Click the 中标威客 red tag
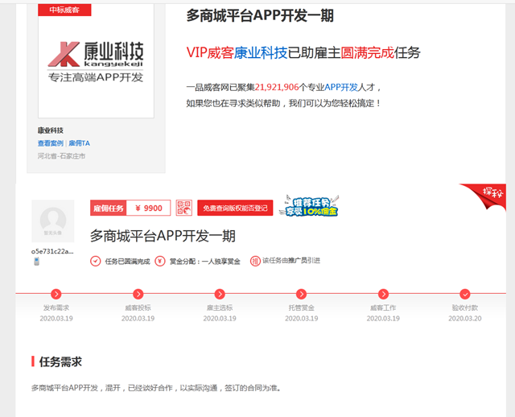Screen dimensions: 515x417 pyautogui.click(x=64, y=10)
